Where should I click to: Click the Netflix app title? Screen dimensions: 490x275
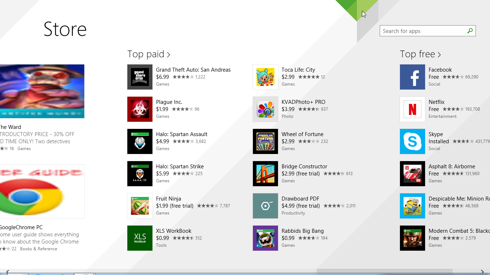pos(437,102)
